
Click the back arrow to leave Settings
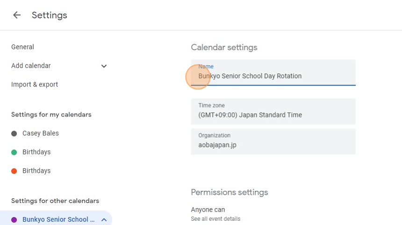17,15
